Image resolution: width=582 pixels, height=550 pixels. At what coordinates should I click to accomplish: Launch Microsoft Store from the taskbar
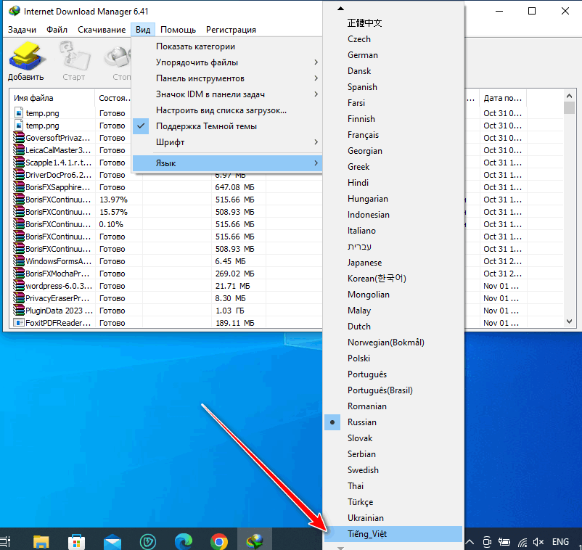click(x=77, y=541)
